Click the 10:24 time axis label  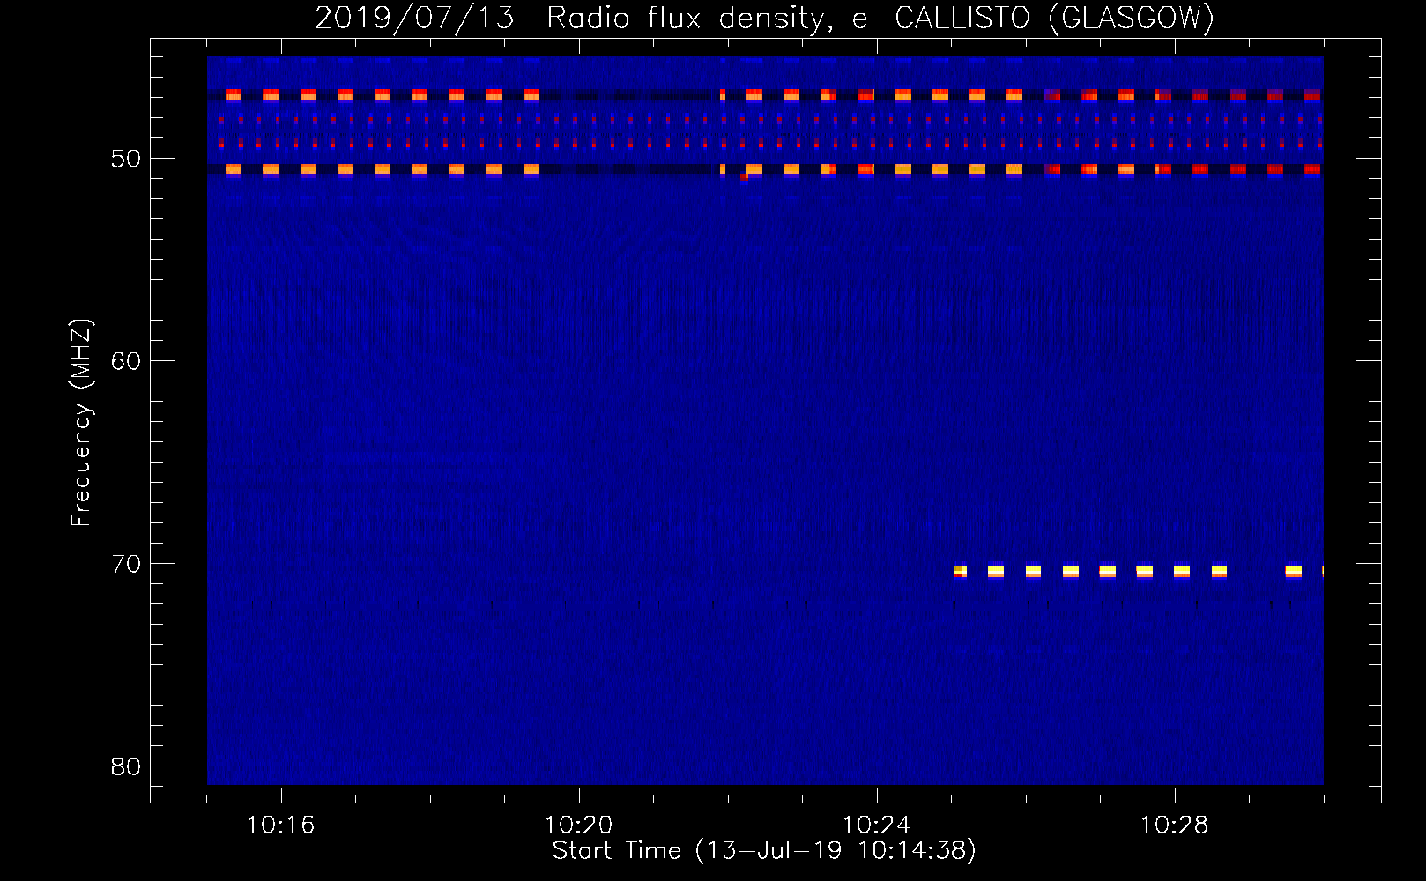click(877, 825)
